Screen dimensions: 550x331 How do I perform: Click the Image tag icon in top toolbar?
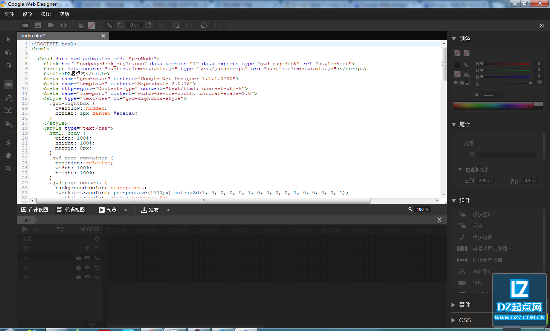tap(38, 25)
